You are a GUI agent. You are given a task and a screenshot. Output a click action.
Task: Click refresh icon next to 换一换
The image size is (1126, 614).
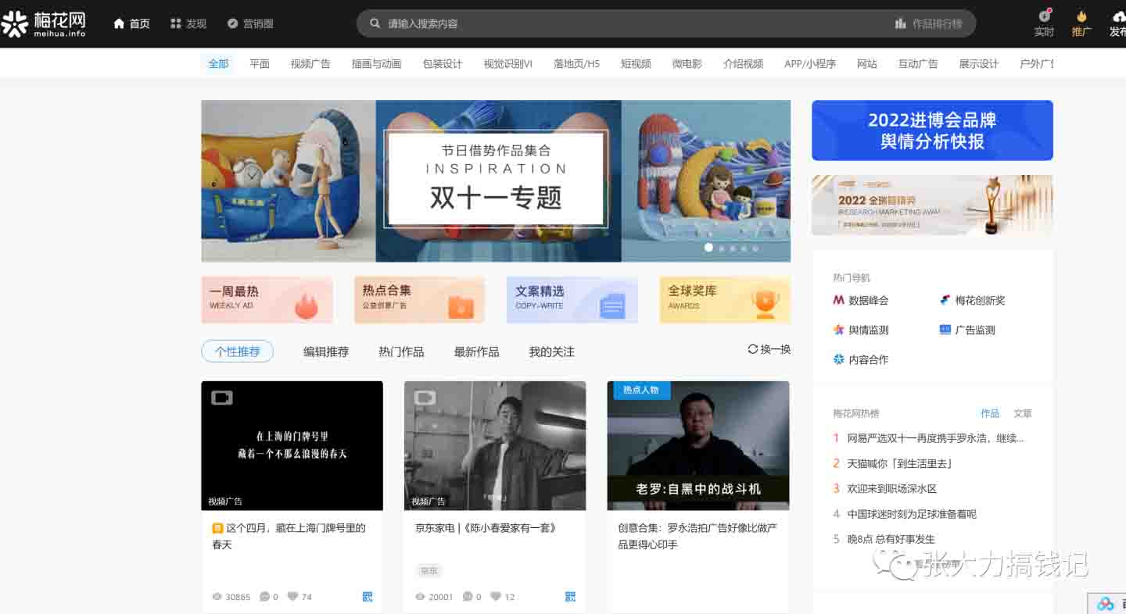coord(752,349)
